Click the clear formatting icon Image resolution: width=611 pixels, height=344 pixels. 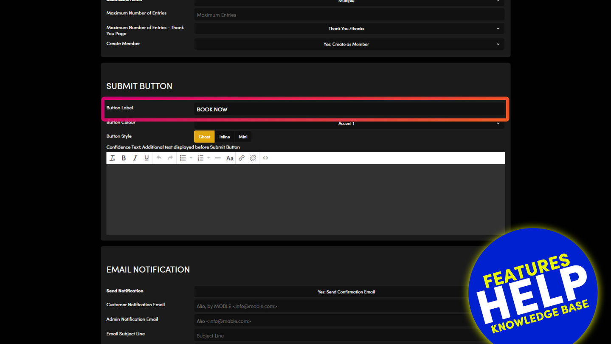click(x=113, y=158)
